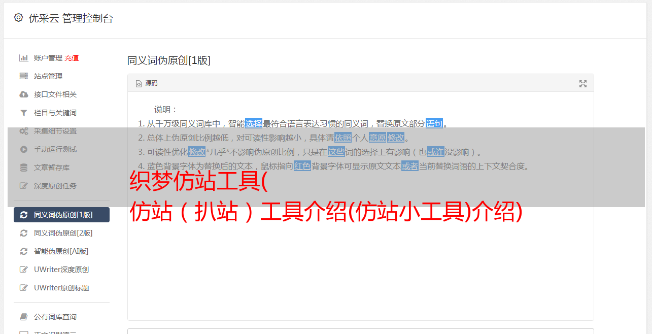Click the red 充值 recharge link
The height and width of the screenshot is (334, 652).
click(72, 58)
